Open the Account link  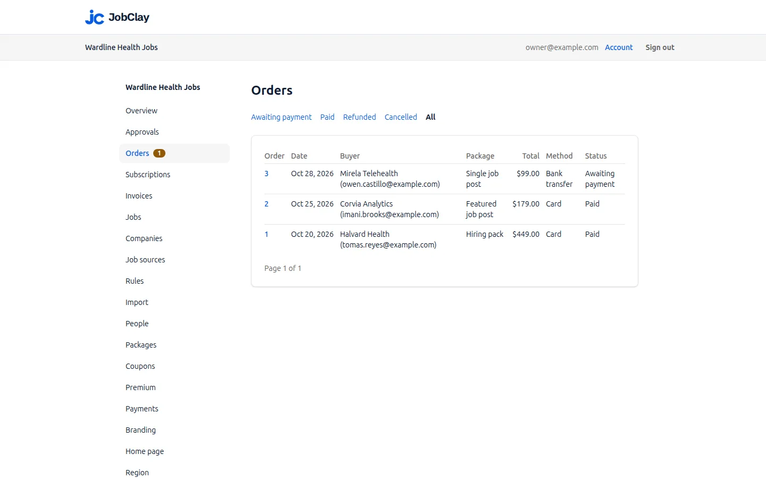tap(619, 47)
